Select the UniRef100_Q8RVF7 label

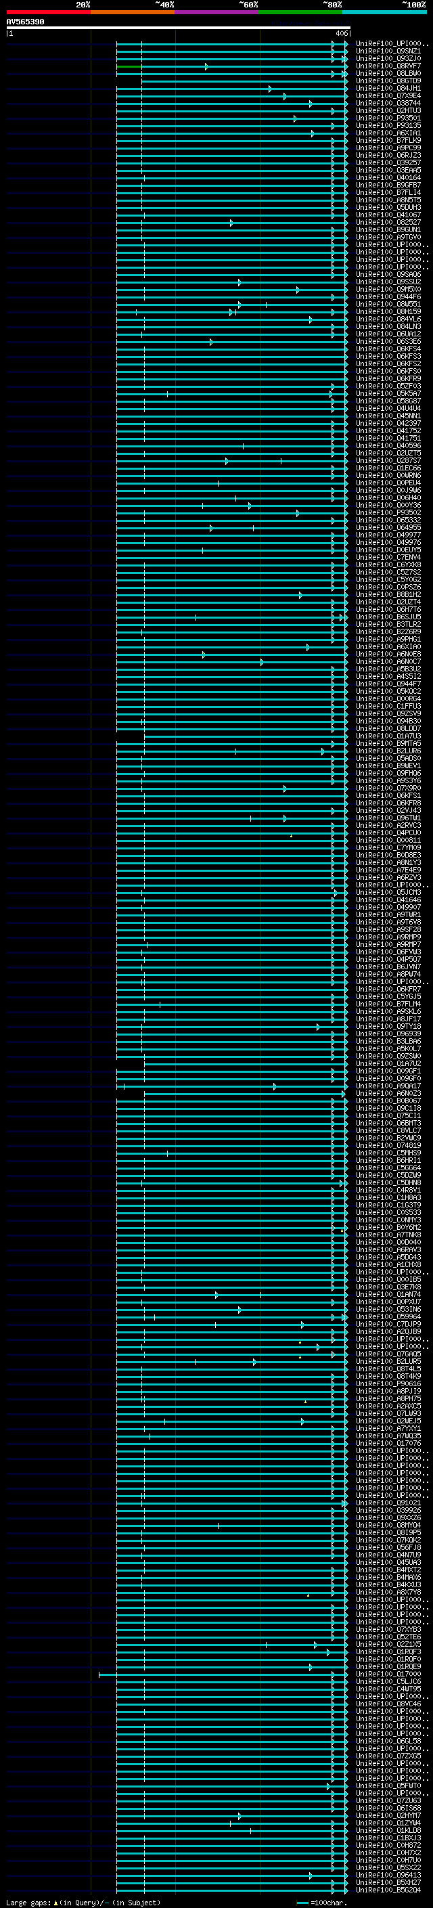tap(388, 66)
